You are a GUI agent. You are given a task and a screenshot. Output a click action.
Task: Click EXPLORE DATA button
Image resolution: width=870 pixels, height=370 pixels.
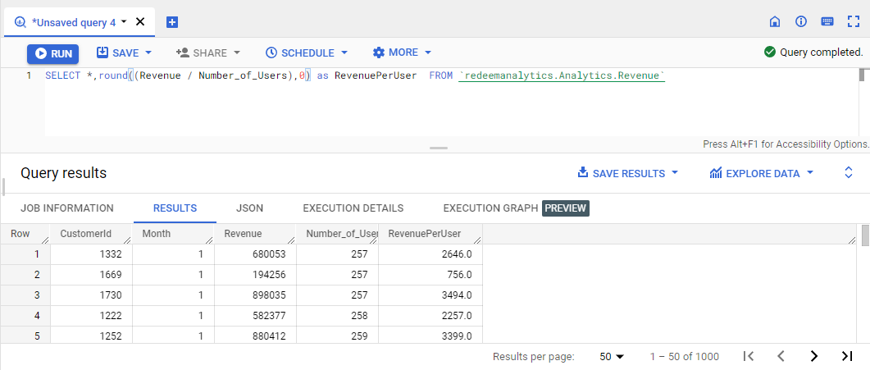(755, 173)
